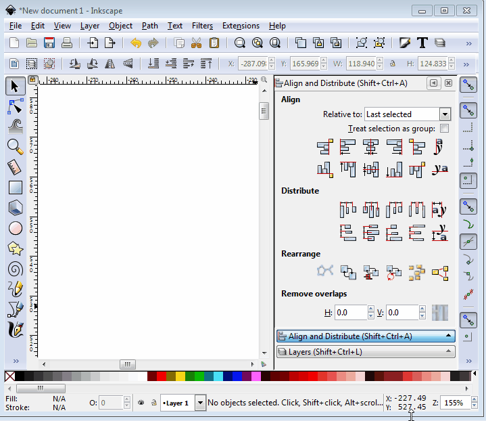Click the zoom percentage field
The height and width of the screenshot is (421, 486).
456,403
